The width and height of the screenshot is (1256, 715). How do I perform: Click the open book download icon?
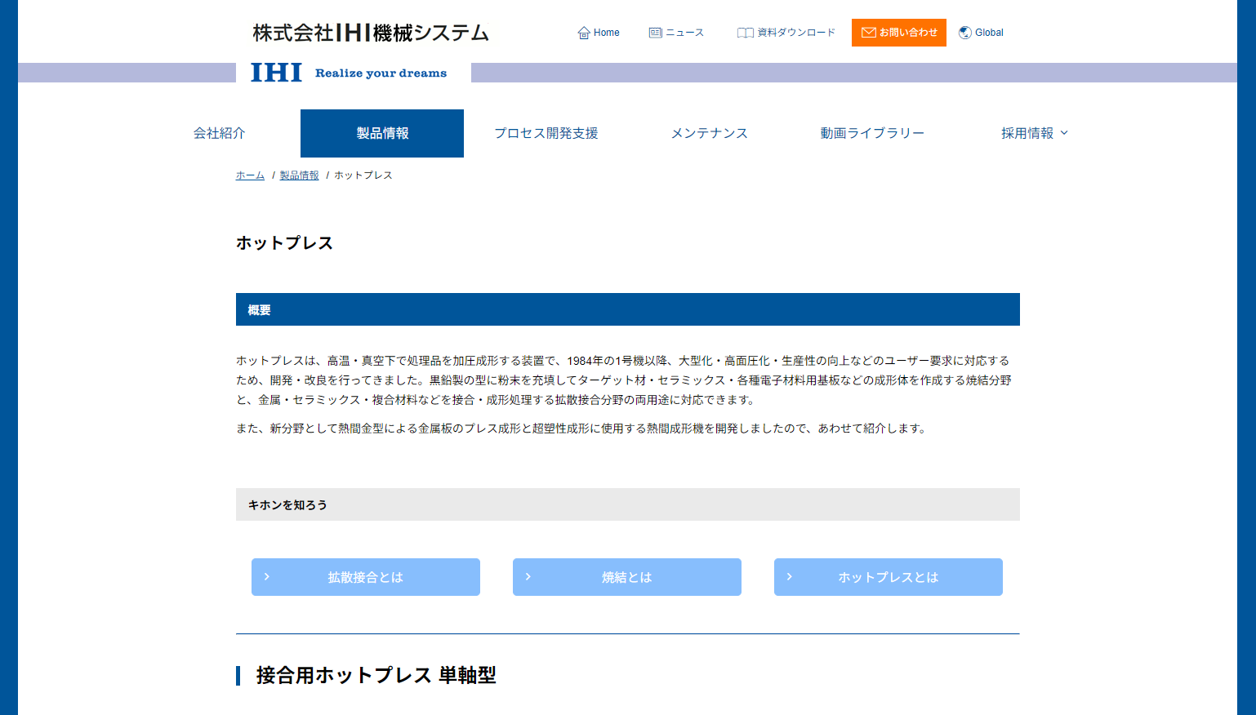[745, 33]
